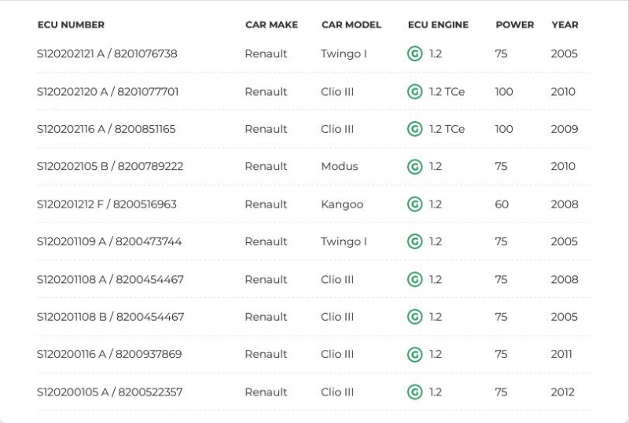Click the G engine icon in the Kangoo row
The image size is (629, 423).
pos(414,204)
